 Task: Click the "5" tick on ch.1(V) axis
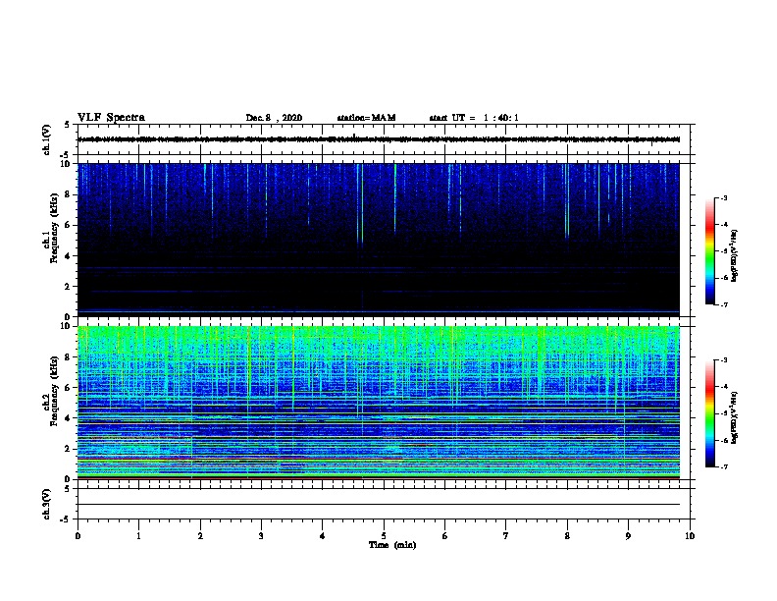point(68,125)
